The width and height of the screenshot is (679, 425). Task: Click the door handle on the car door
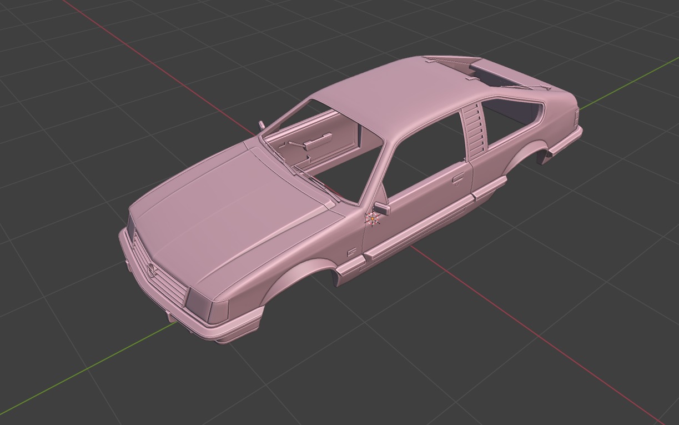tap(458, 179)
